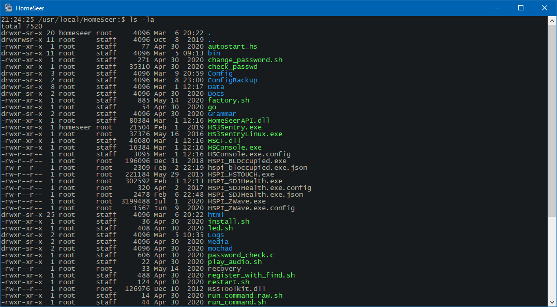This screenshot has width=557, height=307.
Task: Click led.sh file name
Action: pyautogui.click(x=220, y=228)
